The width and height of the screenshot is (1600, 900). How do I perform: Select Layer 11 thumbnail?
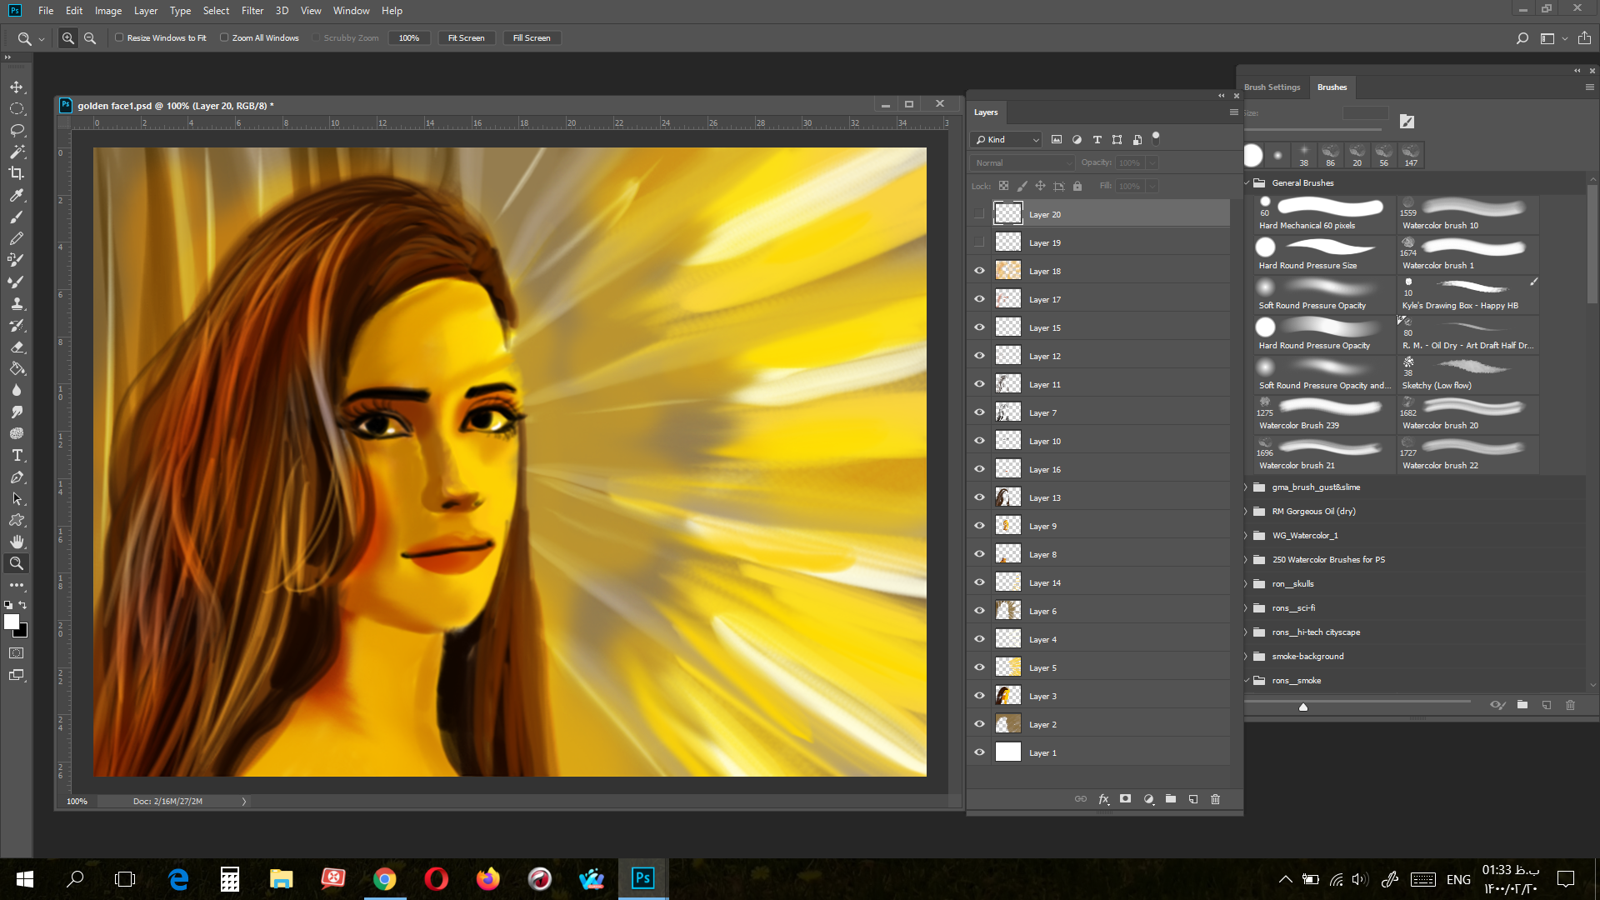(x=1008, y=384)
